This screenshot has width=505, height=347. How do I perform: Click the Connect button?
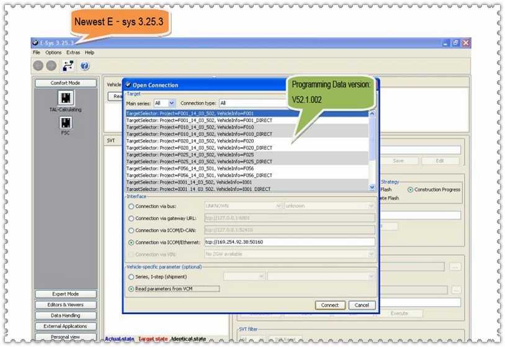click(x=329, y=305)
